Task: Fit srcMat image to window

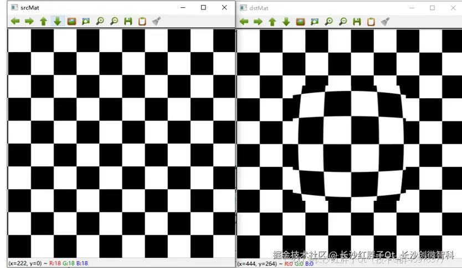Action: (86, 21)
